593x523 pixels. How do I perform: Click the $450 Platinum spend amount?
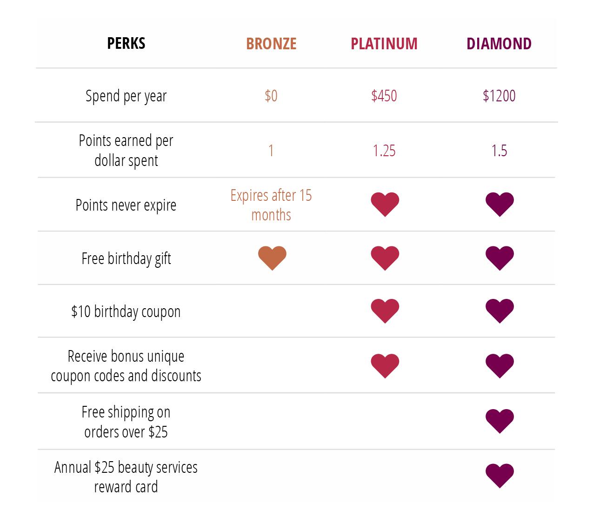(x=384, y=96)
